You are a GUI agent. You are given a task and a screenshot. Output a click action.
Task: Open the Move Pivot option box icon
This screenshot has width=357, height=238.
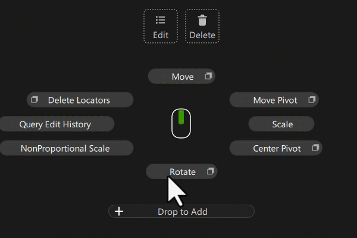click(x=311, y=99)
